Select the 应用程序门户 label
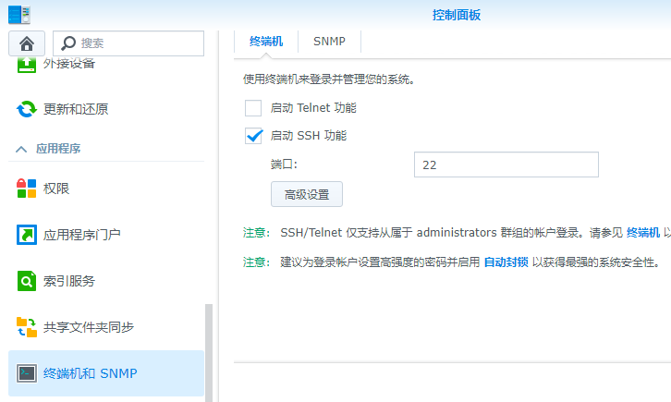Image resolution: width=671 pixels, height=402 pixels. 81,235
